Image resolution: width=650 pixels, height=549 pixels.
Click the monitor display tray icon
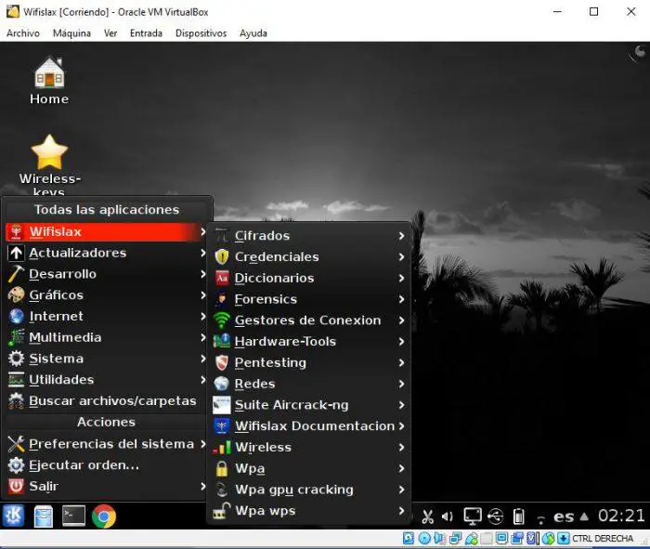(472, 516)
